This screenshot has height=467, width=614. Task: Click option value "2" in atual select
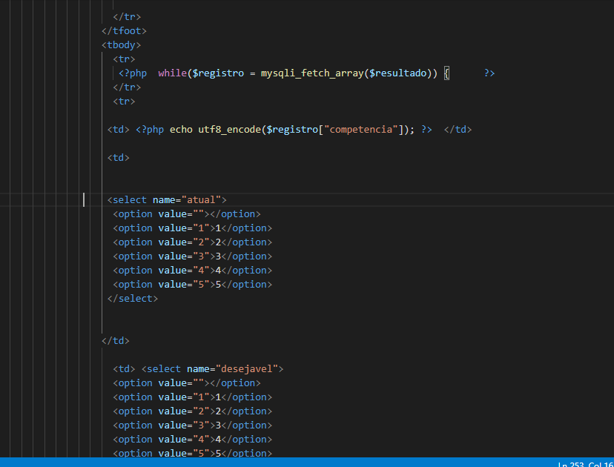[x=192, y=242]
